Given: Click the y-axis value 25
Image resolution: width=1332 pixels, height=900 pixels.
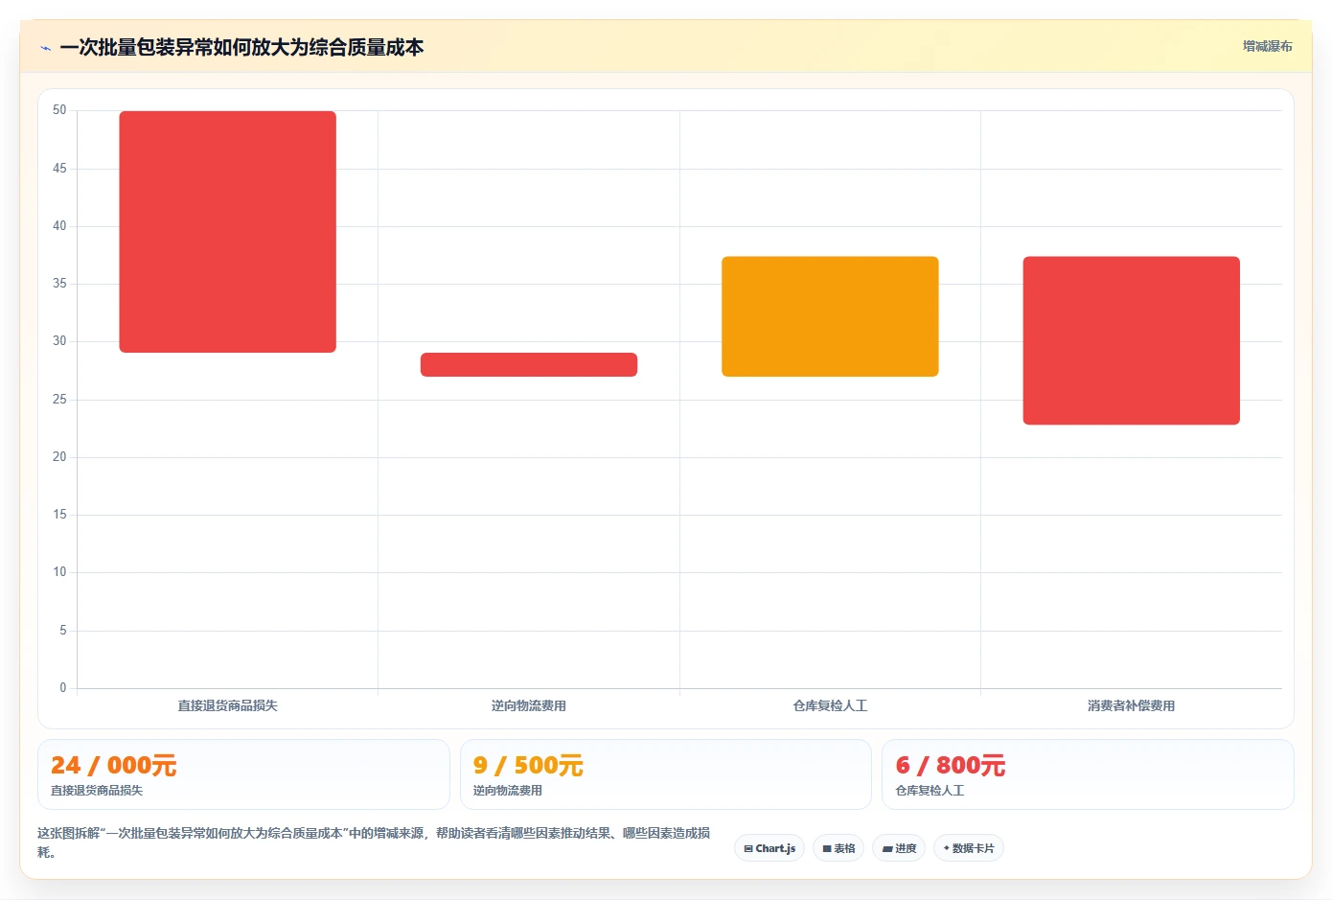Looking at the screenshot, I should (x=59, y=399).
